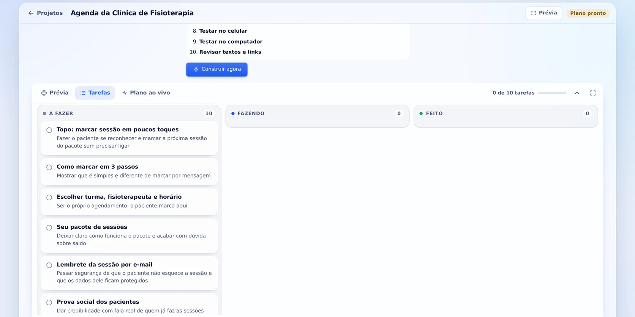Mark 'Prova social dos pacientes' as done
The height and width of the screenshot is (317, 635).
(x=49, y=303)
